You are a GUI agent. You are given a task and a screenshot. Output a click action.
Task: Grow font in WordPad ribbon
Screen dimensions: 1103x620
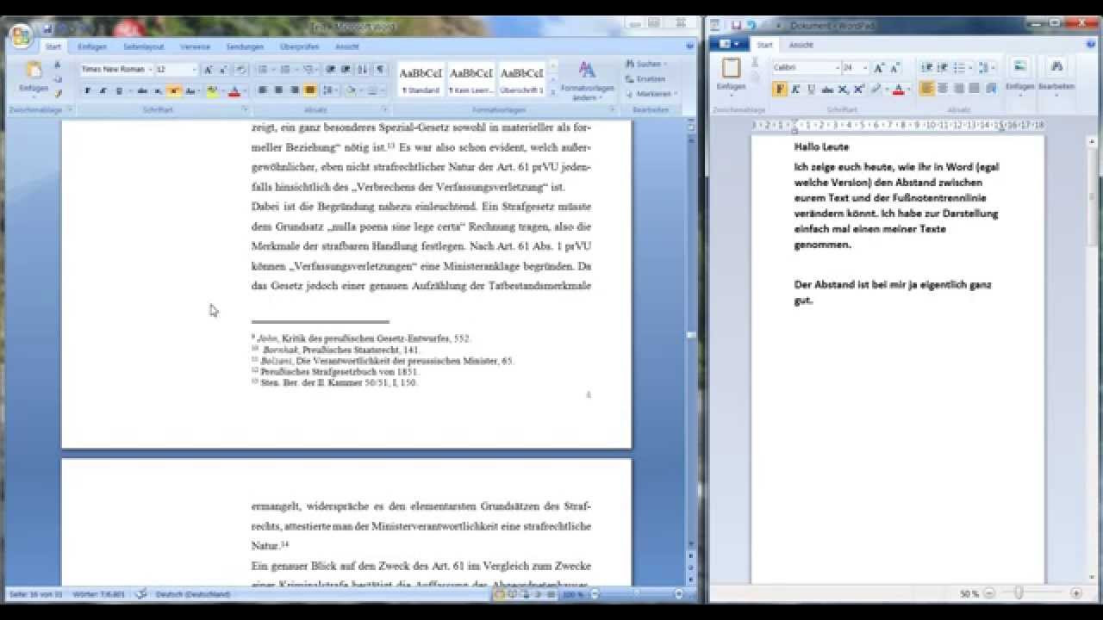click(879, 67)
